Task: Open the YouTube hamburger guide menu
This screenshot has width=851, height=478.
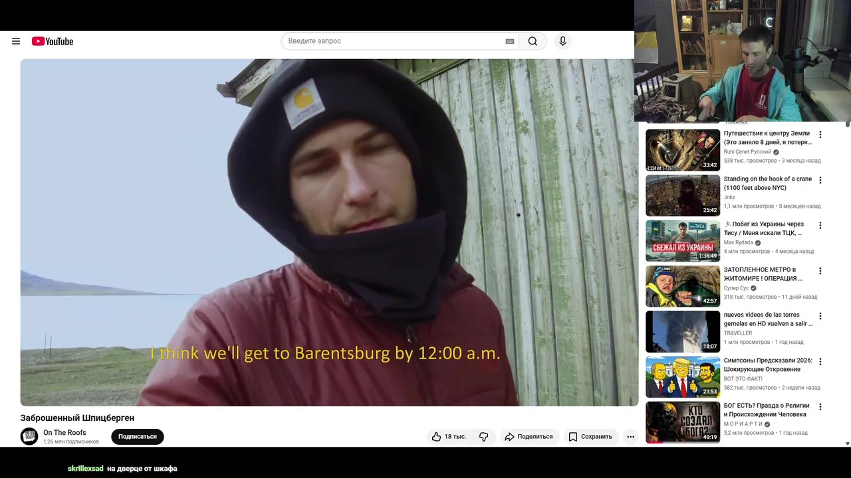Action: [16, 41]
